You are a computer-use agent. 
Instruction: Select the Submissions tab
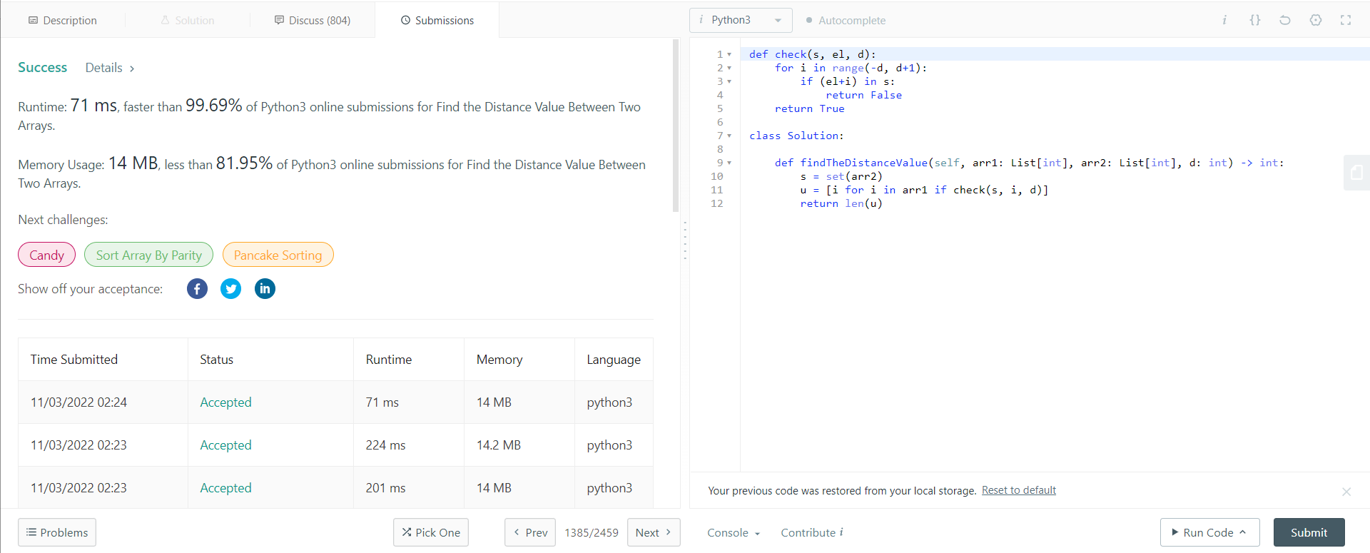tap(437, 20)
